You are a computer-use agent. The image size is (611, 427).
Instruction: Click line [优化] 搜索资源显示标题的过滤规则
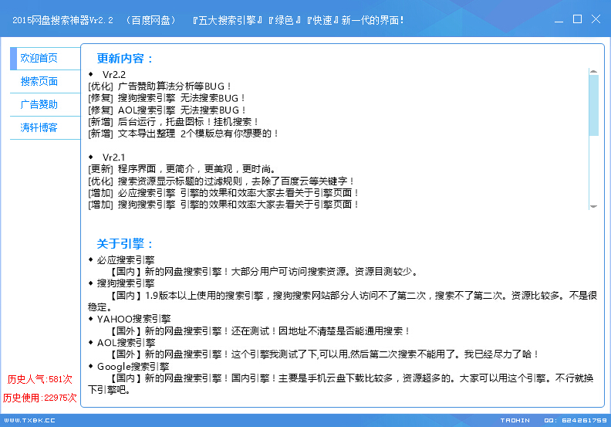221,181
